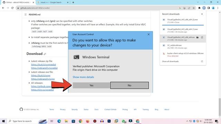Viewport: 221px width, 124px height.
Task: Launch Microsoft Edge from taskbar
Action: point(59,121)
